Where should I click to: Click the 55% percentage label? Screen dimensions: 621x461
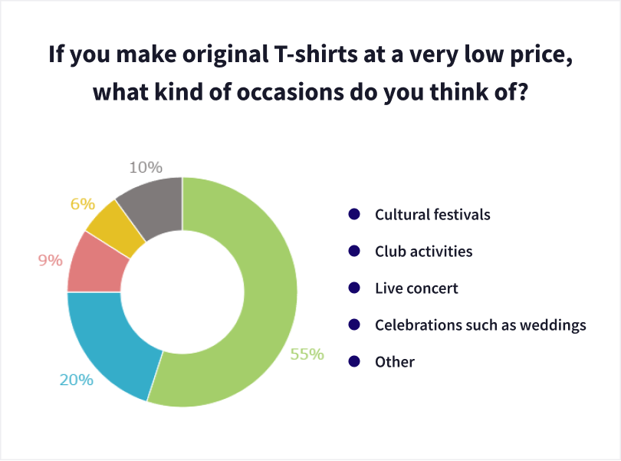pyautogui.click(x=307, y=354)
